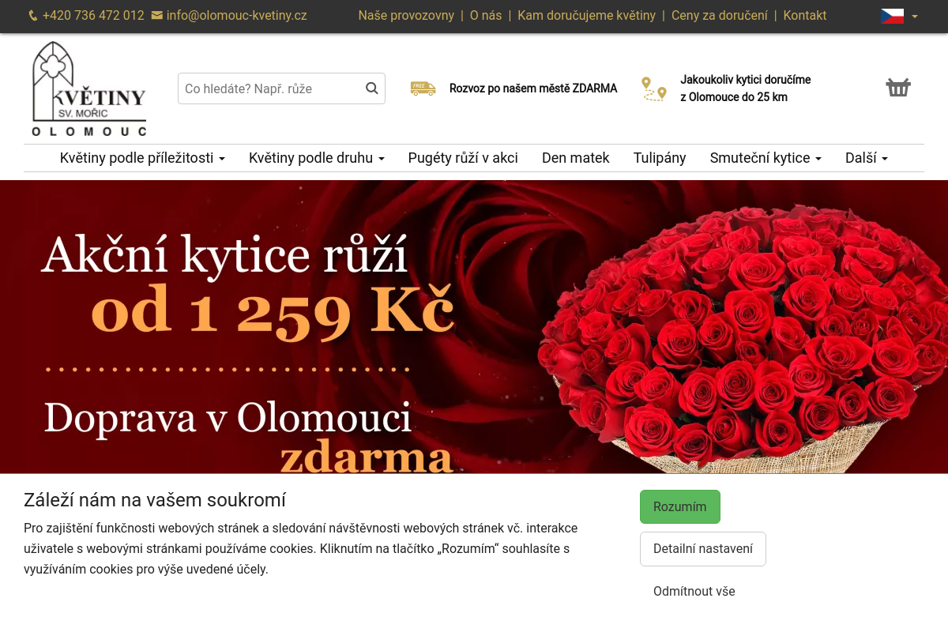Click the search magnifier icon

(372, 88)
